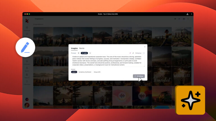Click the All generations label
Image resolution: width=216 pixels, height=121 pixels.
(38, 24)
